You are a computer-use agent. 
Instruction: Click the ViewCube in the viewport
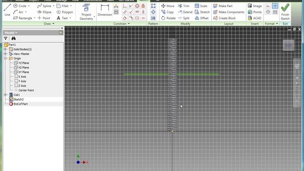tap(288, 45)
